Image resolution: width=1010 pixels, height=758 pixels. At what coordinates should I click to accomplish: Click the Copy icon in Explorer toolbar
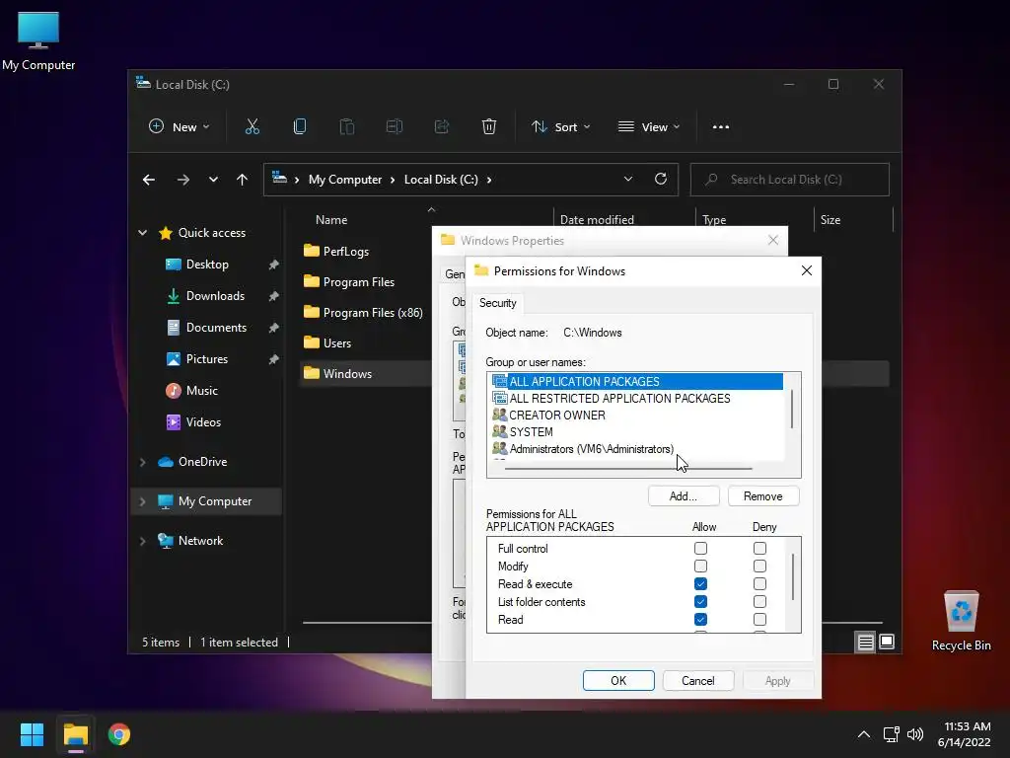(x=300, y=127)
